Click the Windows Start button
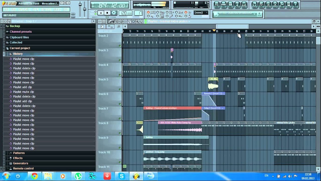Viewport: 321px width, 181px height. click(x=6, y=176)
